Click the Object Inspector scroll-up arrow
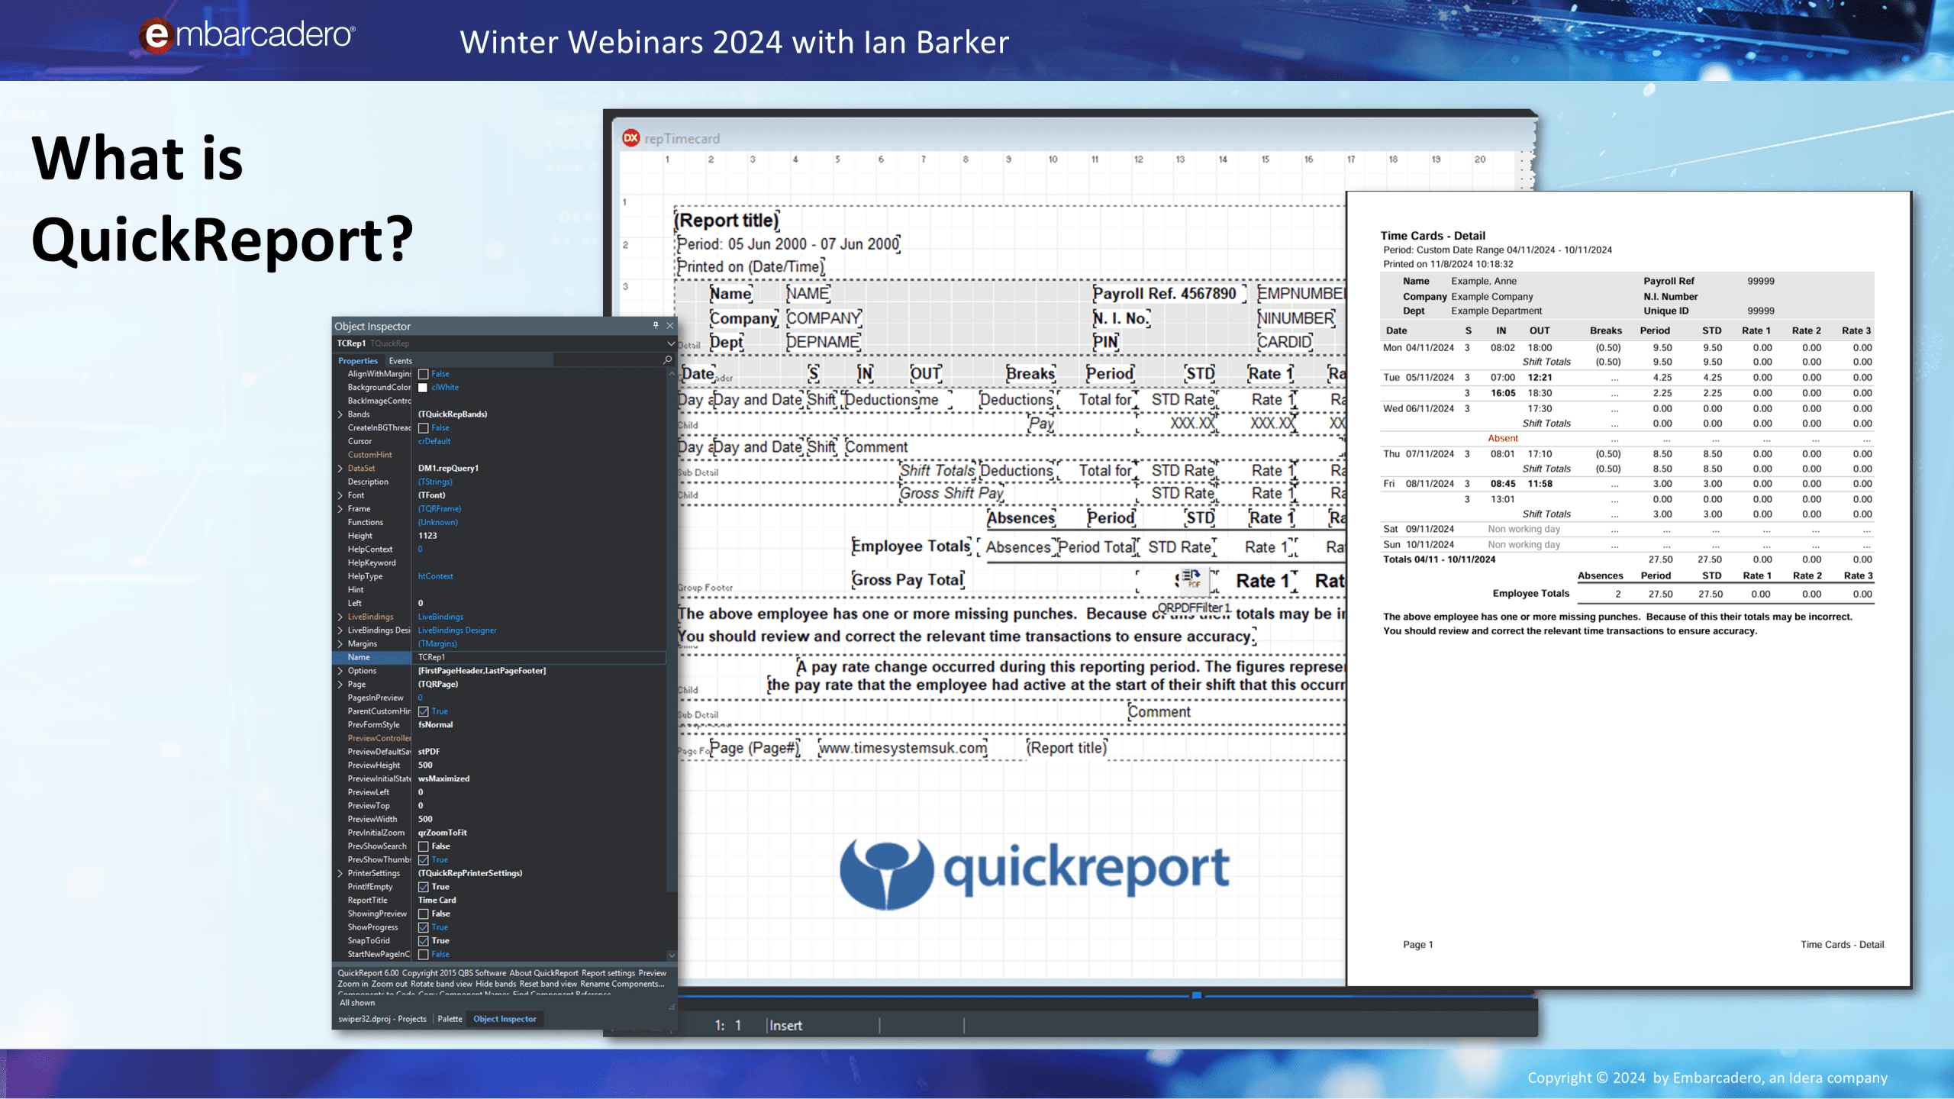The image size is (1954, 1099). (x=672, y=374)
